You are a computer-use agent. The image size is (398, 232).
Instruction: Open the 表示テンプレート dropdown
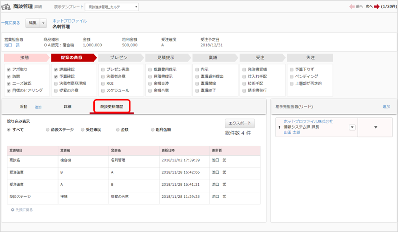pyautogui.click(x=111, y=7)
